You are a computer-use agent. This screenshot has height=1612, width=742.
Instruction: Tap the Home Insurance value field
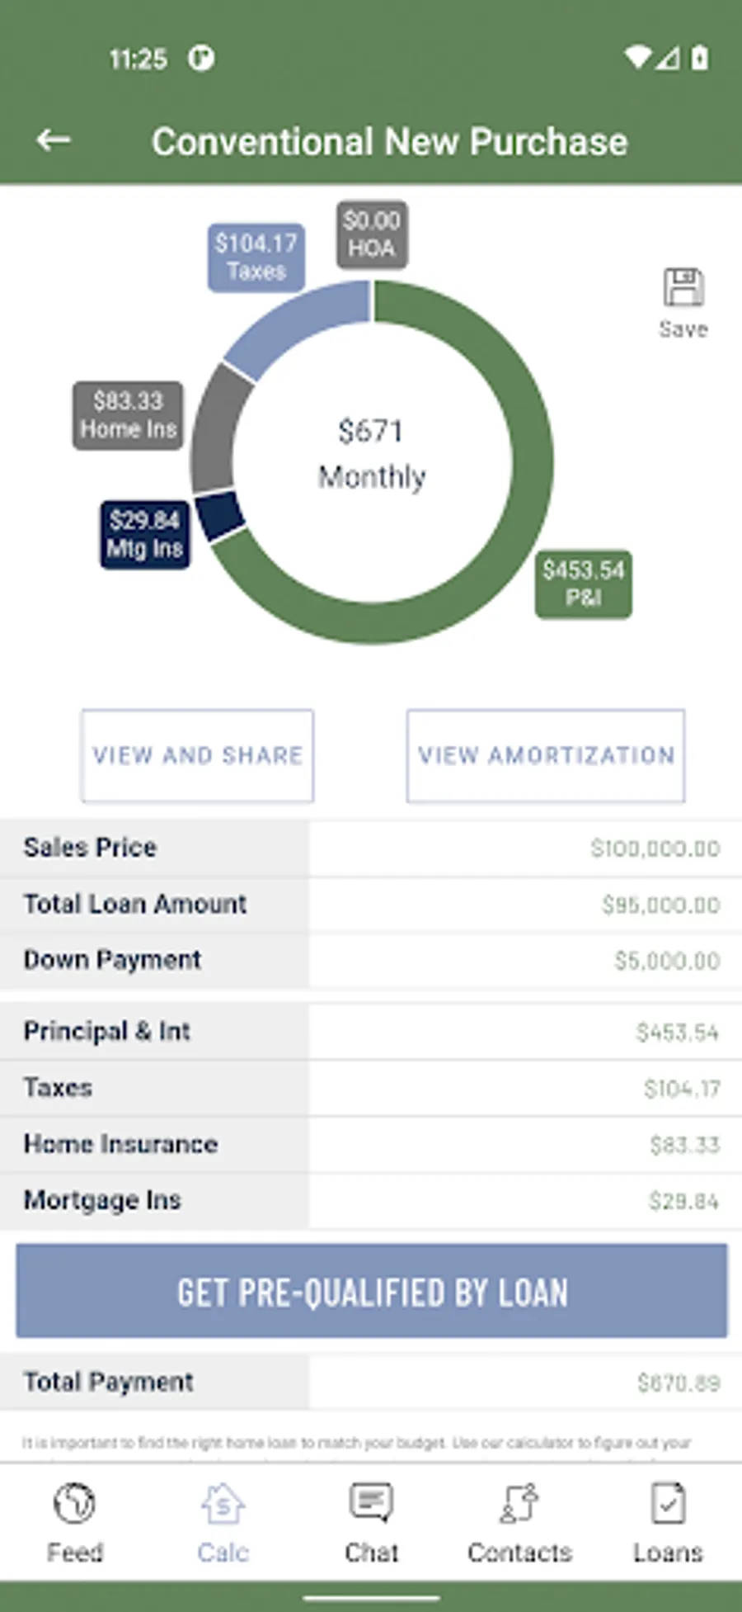526,1145
